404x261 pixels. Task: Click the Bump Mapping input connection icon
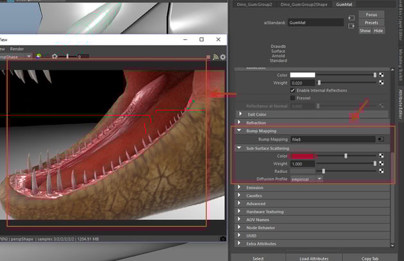(381, 139)
